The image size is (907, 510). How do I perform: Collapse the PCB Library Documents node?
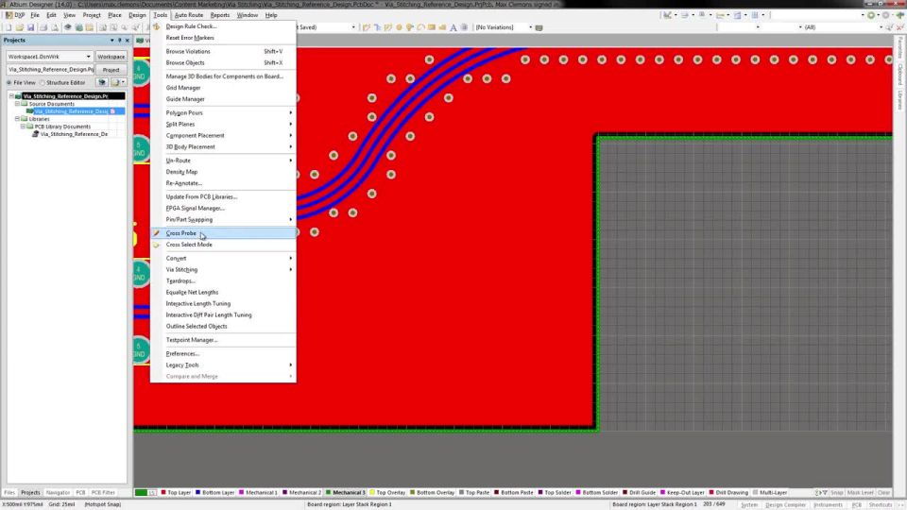[23, 126]
